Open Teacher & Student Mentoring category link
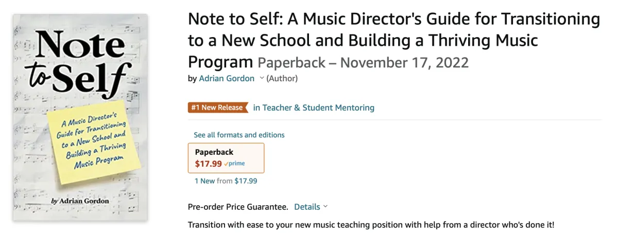618x233 pixels. pyautogui.click(x=314, y=107)
